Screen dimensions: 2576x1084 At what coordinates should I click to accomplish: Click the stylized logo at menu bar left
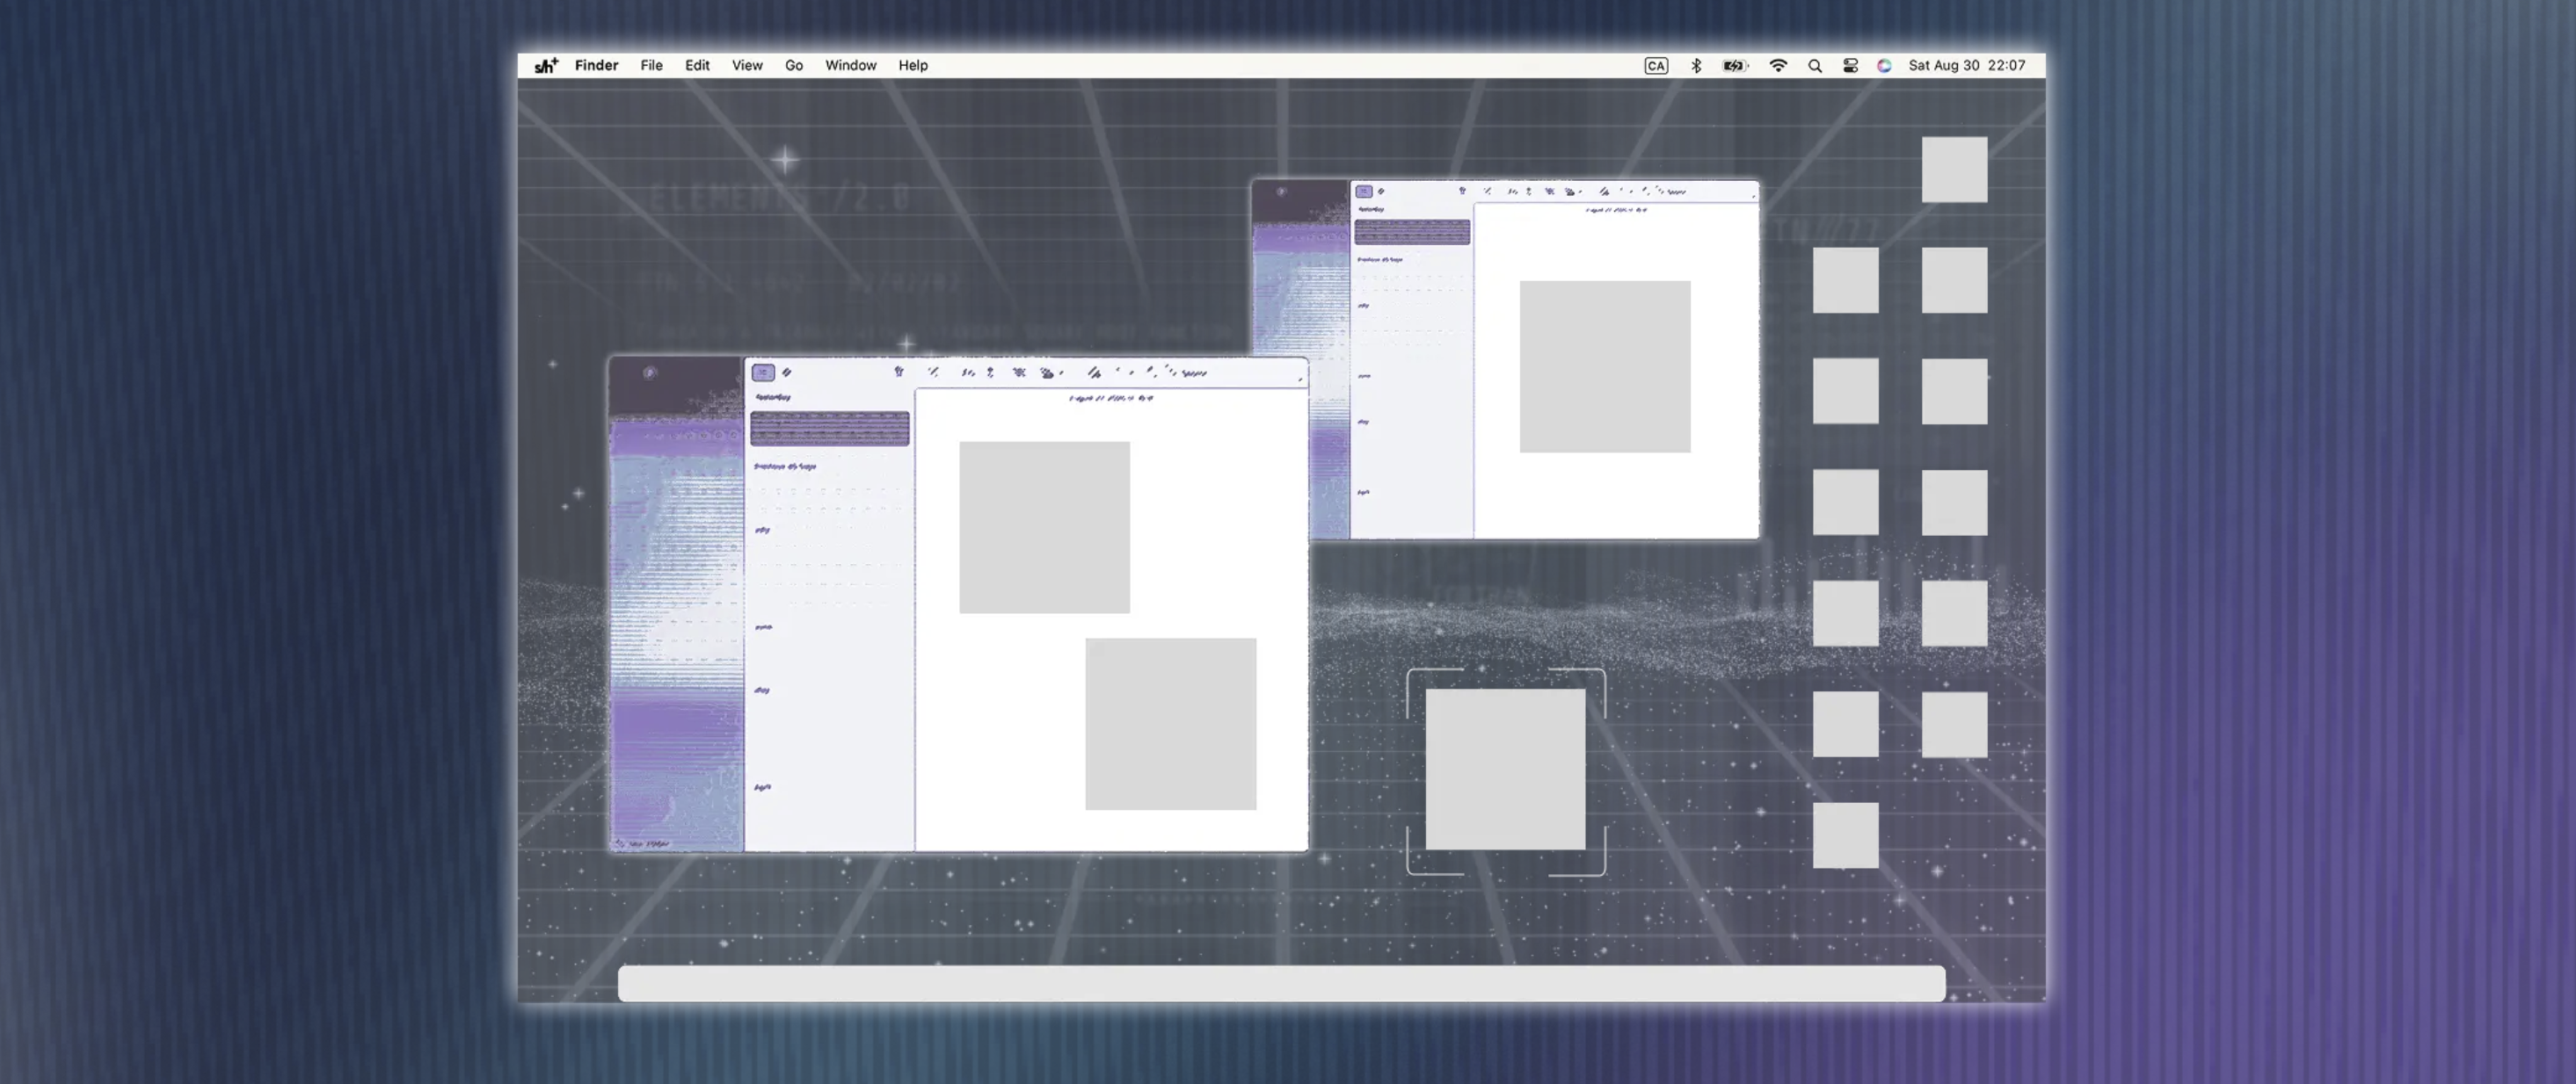[x=546, y=66]
